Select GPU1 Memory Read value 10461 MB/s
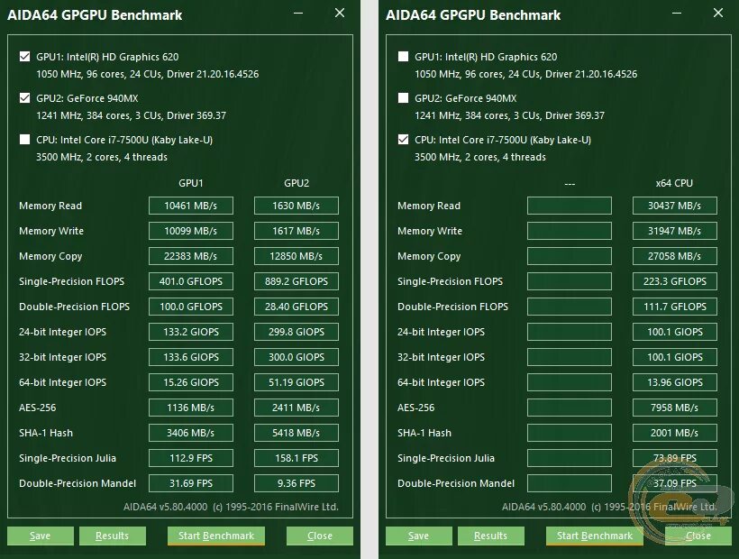Viewport: 739px width, 559px height. click(191, 206)
